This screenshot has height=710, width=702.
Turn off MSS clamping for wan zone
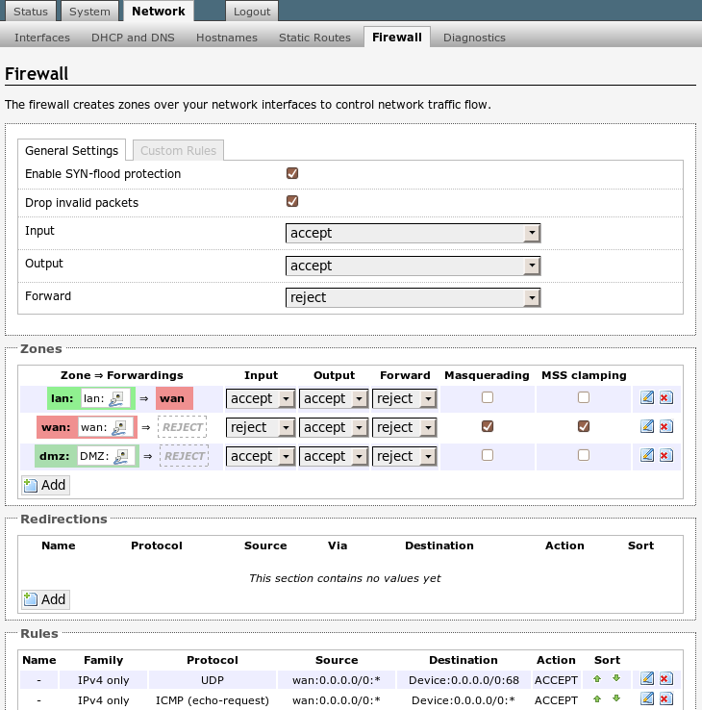584,426
